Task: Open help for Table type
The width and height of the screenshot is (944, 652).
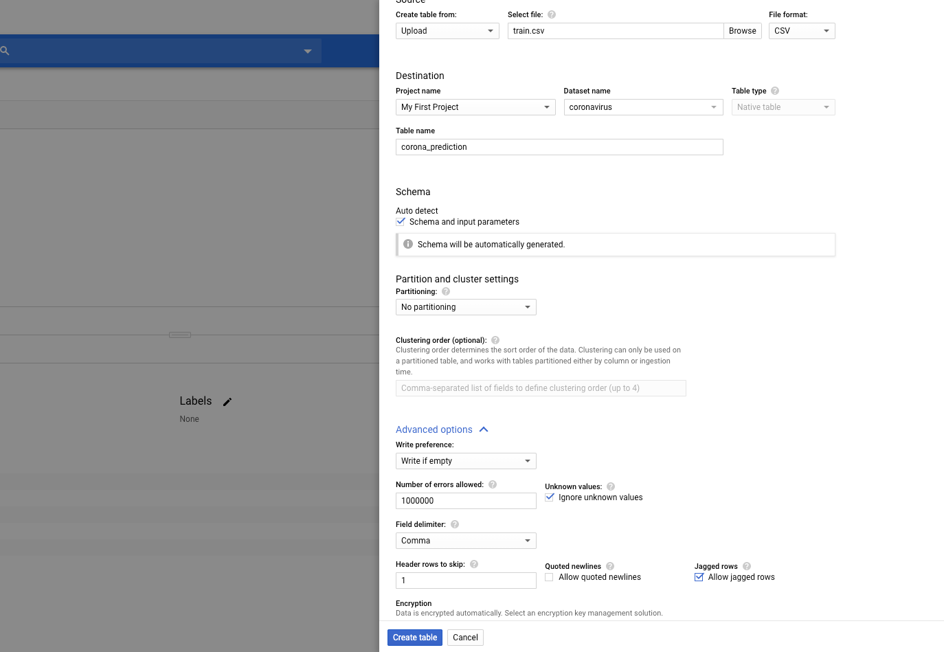Action: 775,91
